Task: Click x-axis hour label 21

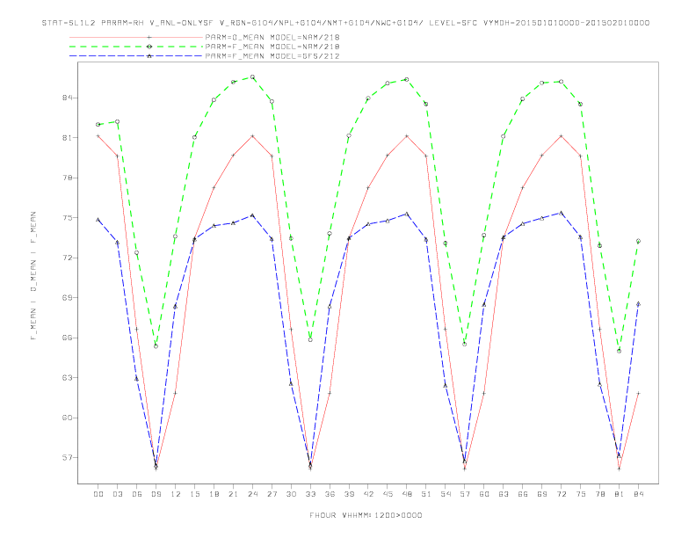Action: tap(233, 494)
